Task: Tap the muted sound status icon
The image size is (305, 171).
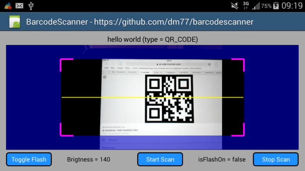Action: click(x=235, y=5)
